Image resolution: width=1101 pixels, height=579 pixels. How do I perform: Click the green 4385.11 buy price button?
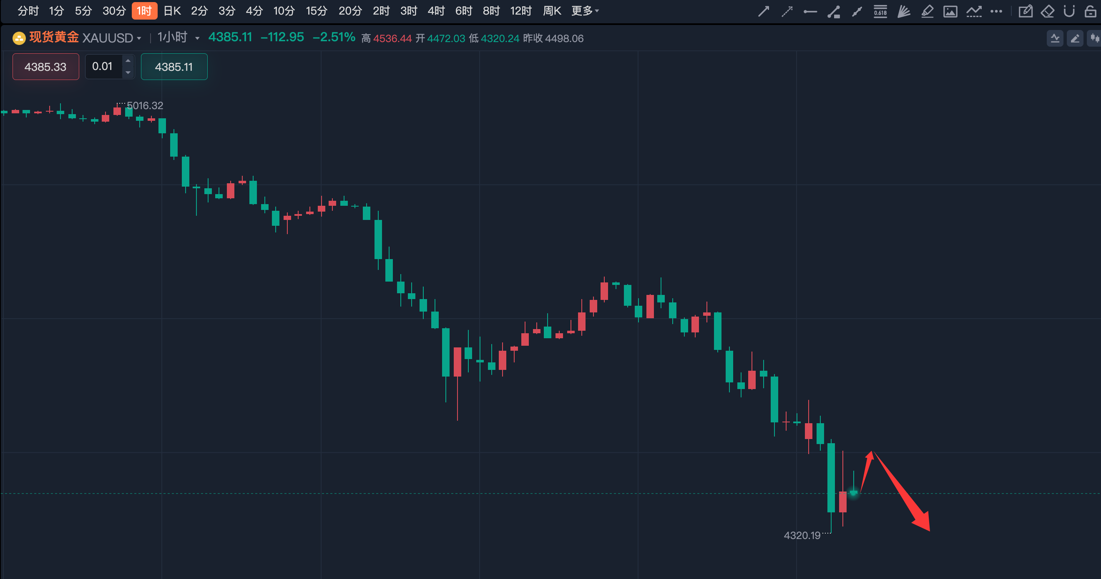174,67
